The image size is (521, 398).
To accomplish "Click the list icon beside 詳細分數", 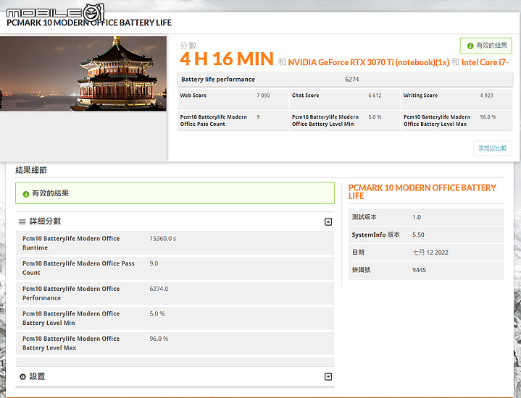I will click(22, 221).
